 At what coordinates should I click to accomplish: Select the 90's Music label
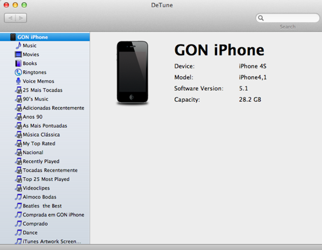tap(35, 99)
